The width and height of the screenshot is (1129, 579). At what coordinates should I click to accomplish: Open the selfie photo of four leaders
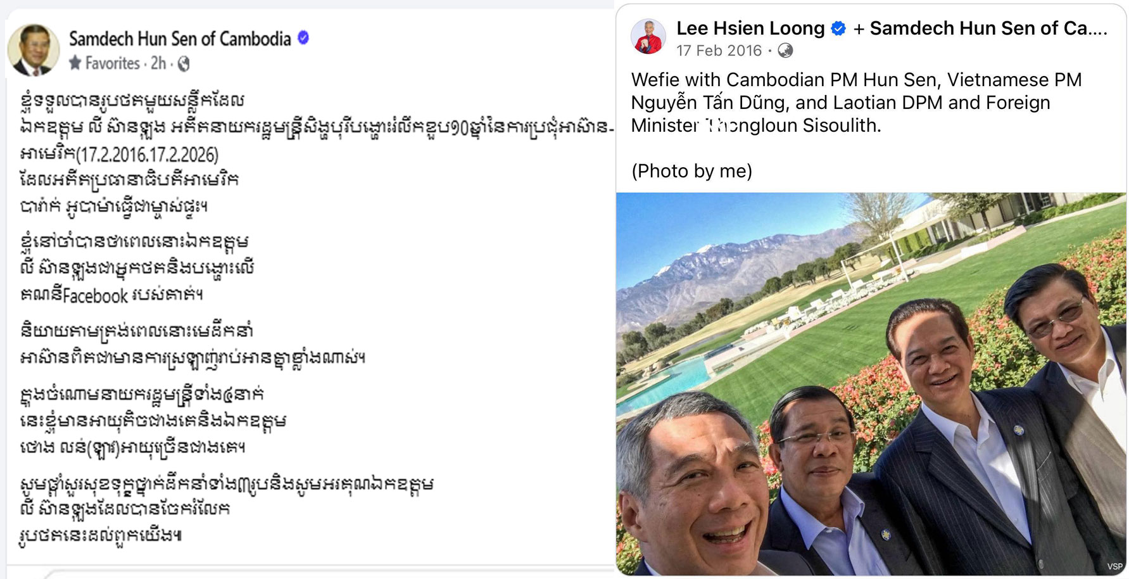click(871, 383)
